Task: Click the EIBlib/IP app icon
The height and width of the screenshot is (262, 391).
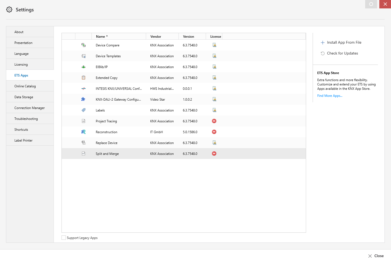Action: (x=84, y=67)
